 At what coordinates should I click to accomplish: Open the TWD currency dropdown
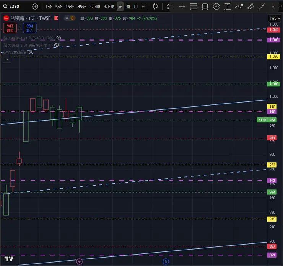coord(274,18)
